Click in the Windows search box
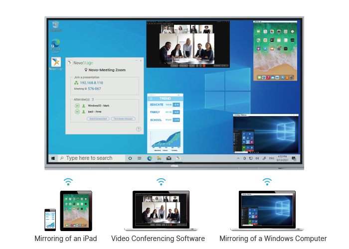 click(92, 158)
